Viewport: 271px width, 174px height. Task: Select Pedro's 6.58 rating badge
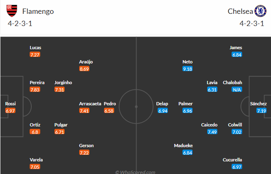pyautogui.click(x=109, y=111)
